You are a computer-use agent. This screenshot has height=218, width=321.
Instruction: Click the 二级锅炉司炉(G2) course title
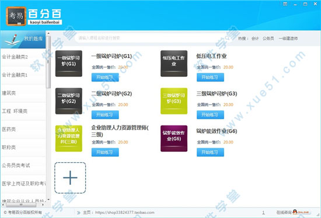point(111,94)
